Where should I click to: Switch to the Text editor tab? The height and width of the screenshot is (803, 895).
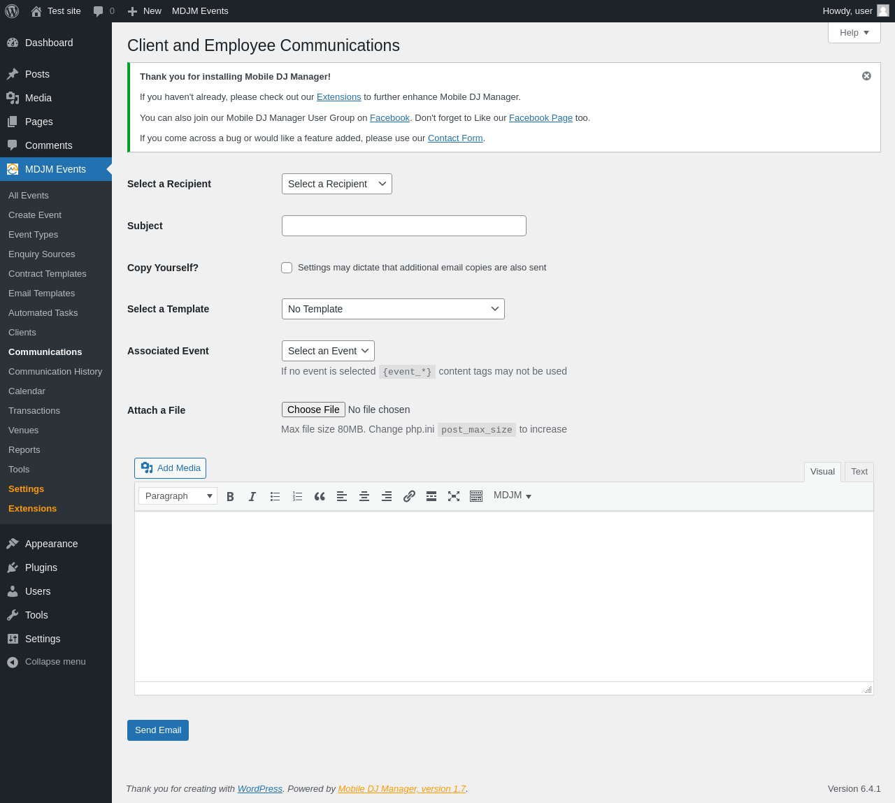pos(859,472)
